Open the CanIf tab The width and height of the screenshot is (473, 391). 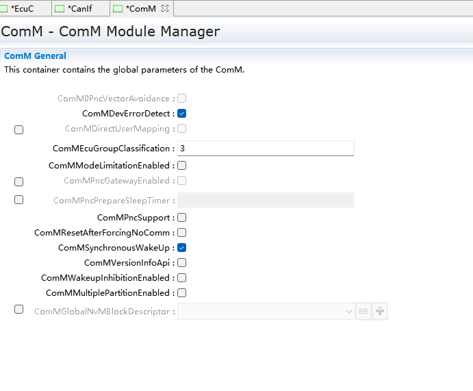coord(79,9)
